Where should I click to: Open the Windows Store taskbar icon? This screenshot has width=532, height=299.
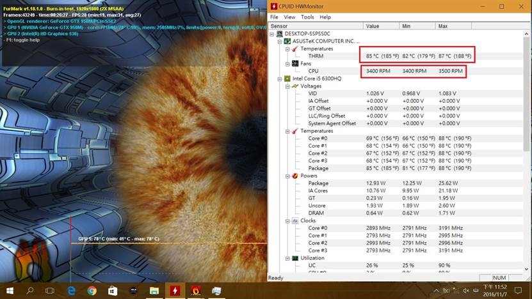point(113,291)
